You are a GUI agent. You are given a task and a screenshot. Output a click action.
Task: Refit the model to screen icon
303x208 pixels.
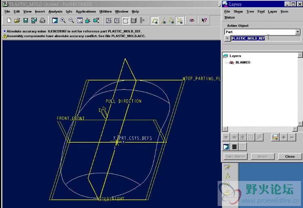point(80,20)
